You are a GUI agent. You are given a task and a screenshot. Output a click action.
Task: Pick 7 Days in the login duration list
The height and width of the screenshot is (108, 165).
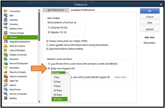(x=58, y=86)
